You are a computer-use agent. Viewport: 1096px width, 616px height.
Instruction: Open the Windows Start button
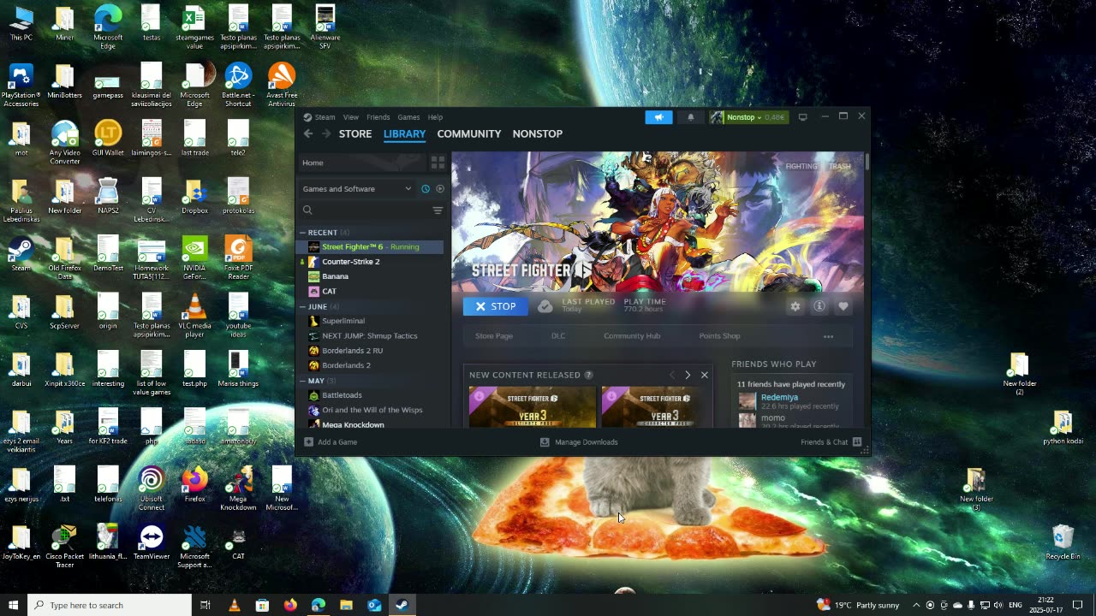(13, 605)
